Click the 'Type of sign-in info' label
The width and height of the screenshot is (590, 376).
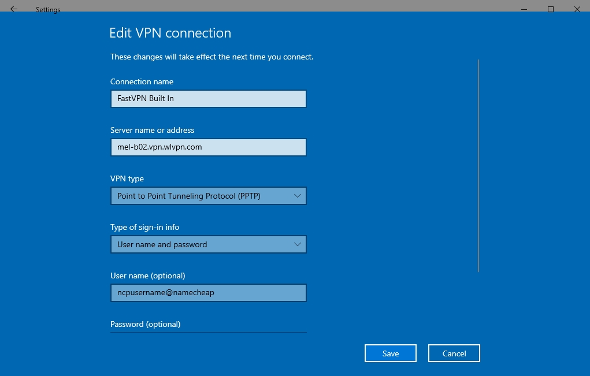point(145,227)
